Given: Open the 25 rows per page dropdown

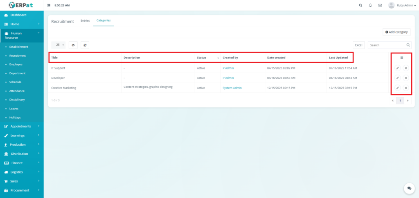Looking at the screenshot, I should click(59, 45).
